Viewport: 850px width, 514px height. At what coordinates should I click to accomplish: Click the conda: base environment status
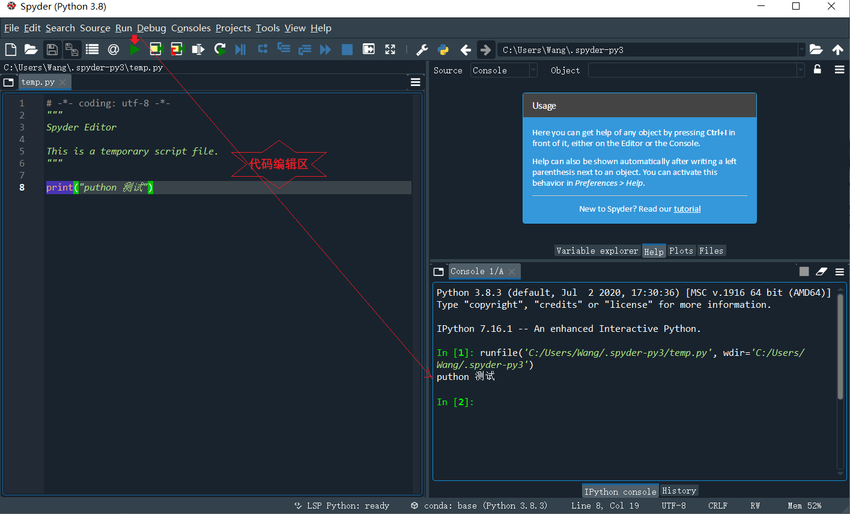point(479,506)
